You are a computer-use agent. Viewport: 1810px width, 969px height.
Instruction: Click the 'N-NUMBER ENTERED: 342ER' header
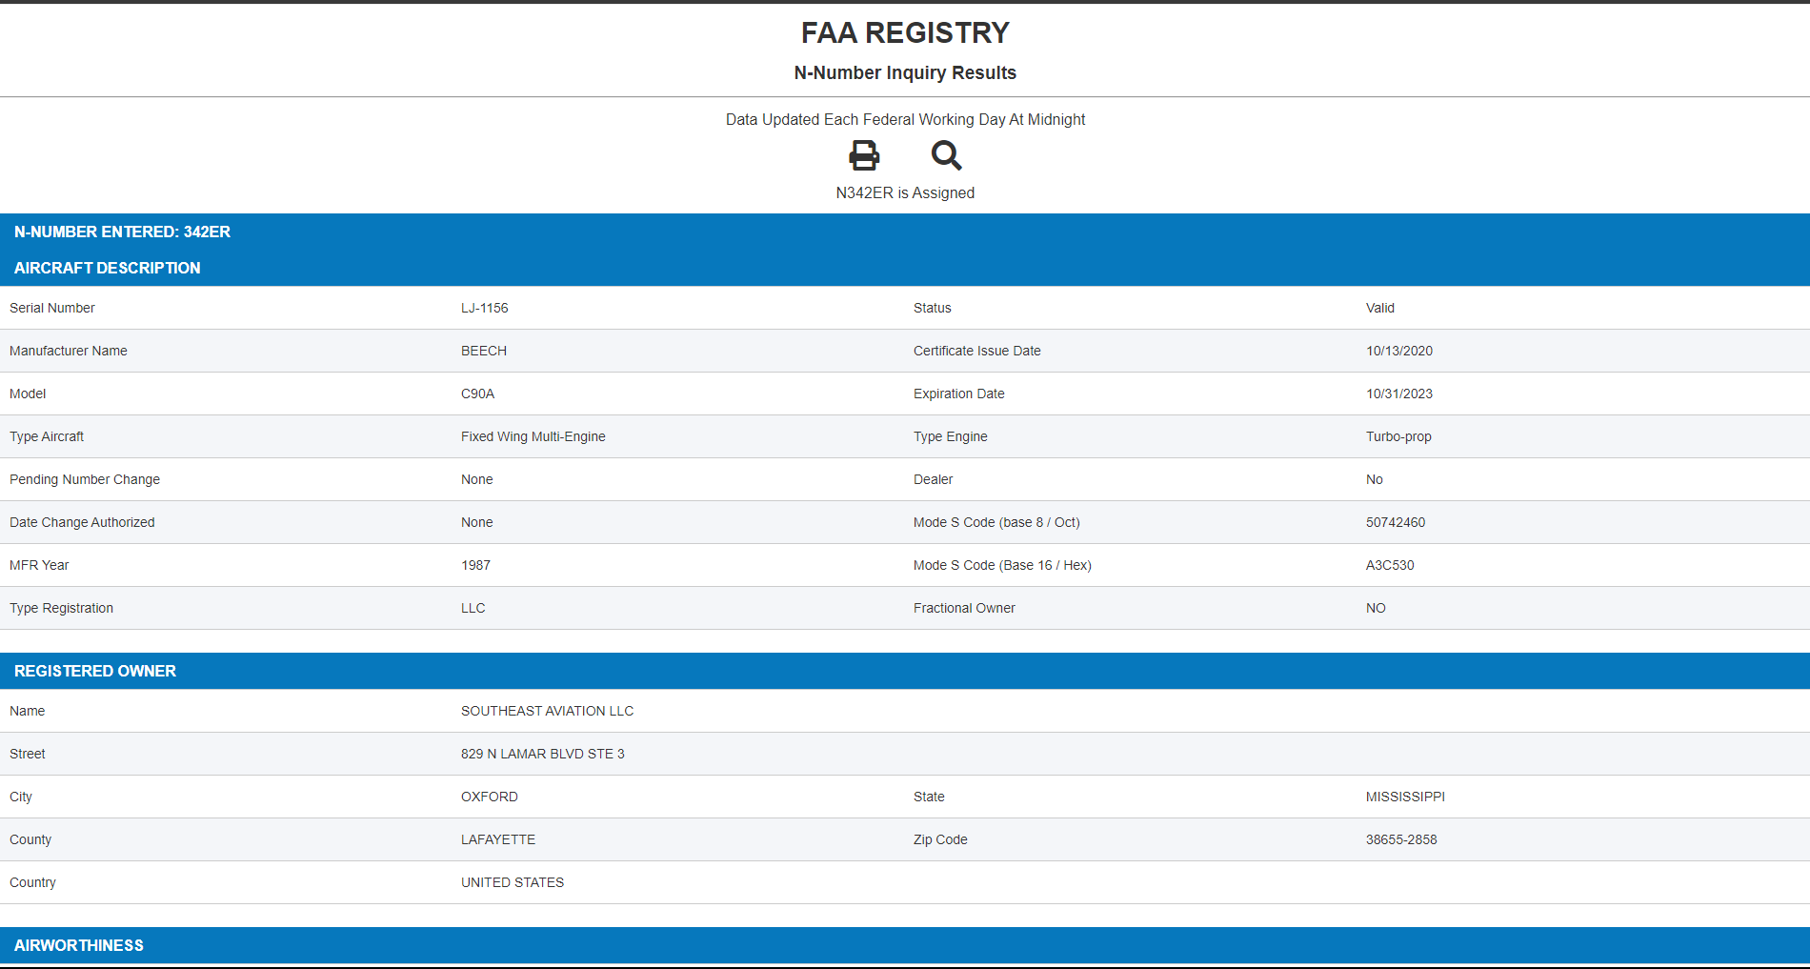pos(122,232)
